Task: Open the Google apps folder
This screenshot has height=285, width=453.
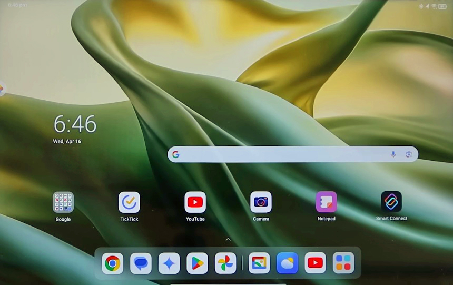Action: point(63,202)
